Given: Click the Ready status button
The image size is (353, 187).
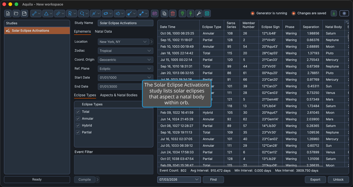Looking at the screenshot, I should click(x=37, y=180).
